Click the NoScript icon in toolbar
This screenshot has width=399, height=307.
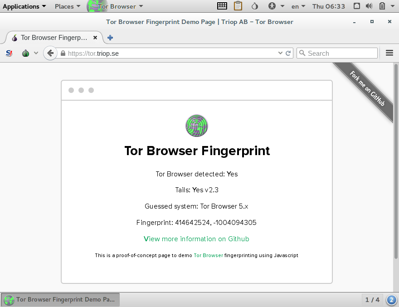coord(9,53)
